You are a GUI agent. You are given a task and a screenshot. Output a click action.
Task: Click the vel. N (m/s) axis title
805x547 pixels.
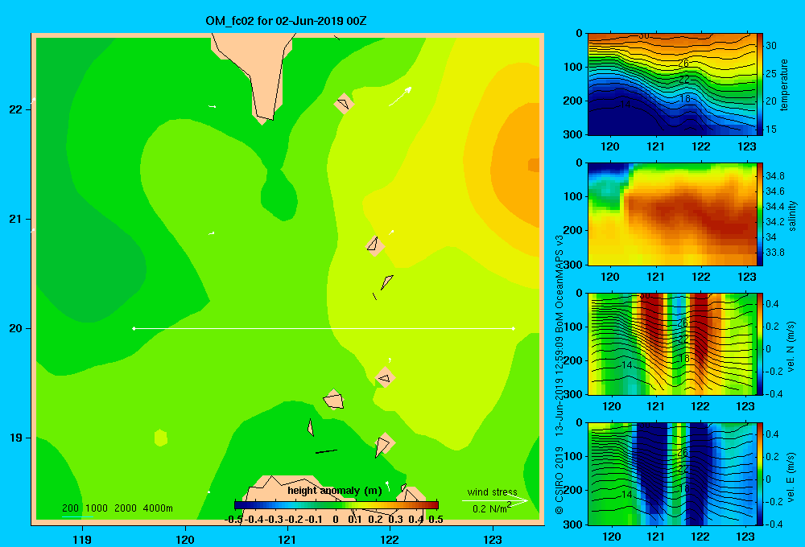coord(791,347)
